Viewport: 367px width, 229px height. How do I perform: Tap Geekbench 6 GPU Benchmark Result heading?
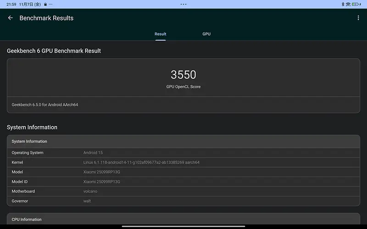point(54,51)
